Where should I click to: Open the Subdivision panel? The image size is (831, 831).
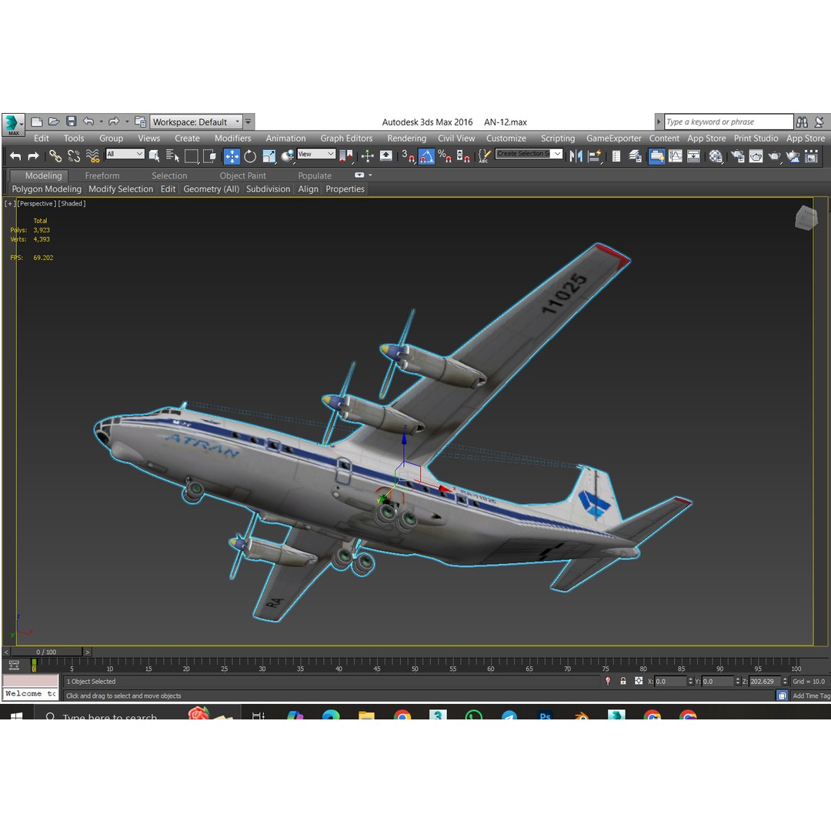coord(269,189)
